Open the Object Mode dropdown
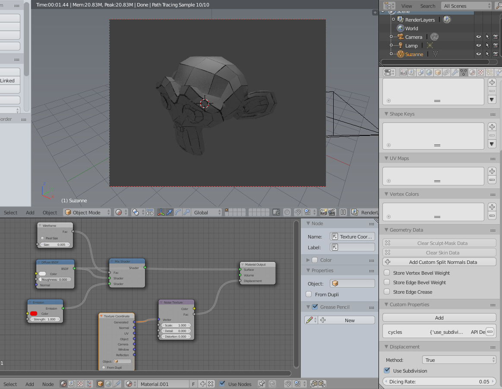The height and width of the screenshot is (389, 502). point(87,213)
